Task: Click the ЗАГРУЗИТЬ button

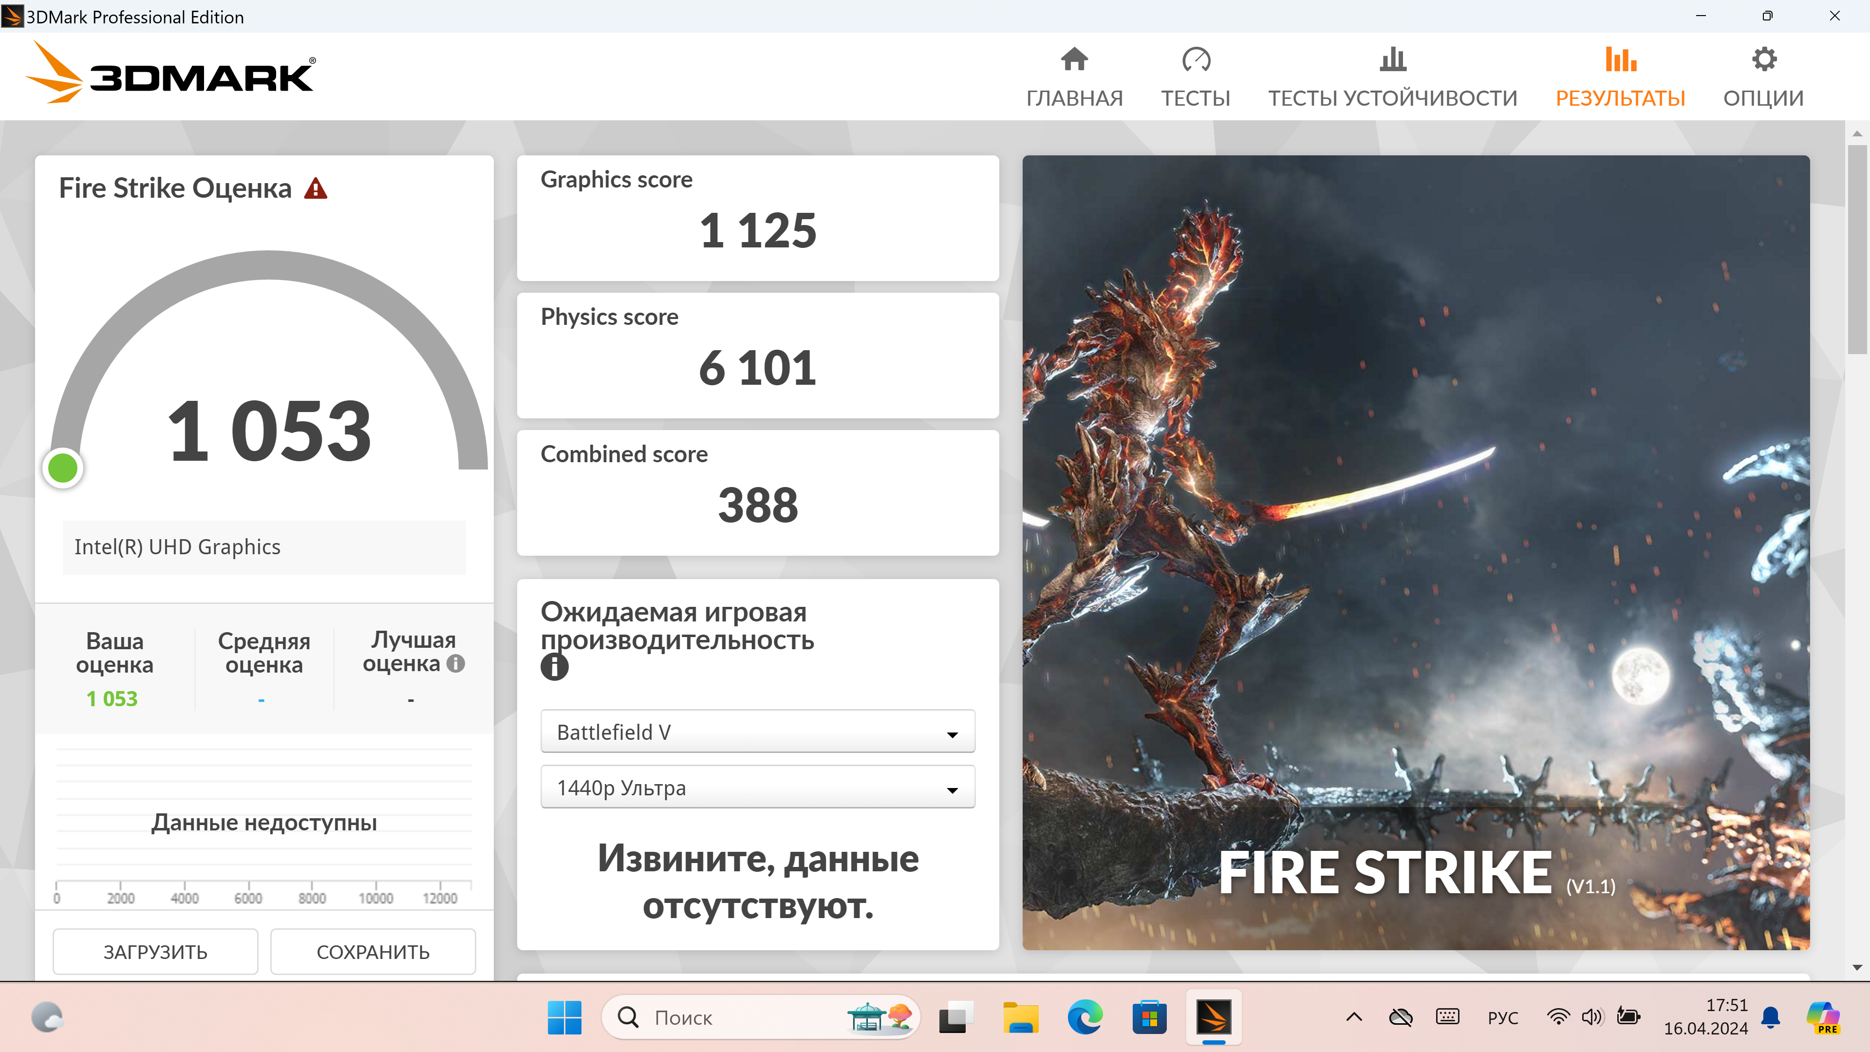Action: tap(155, 952)
